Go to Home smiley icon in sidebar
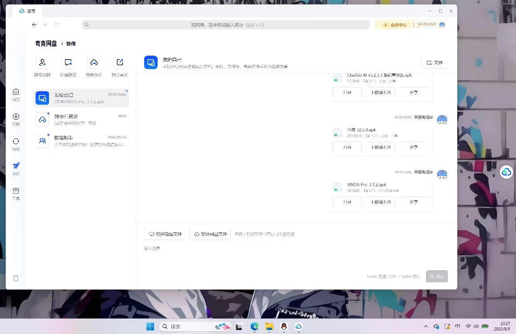 (x=16, y=92)
